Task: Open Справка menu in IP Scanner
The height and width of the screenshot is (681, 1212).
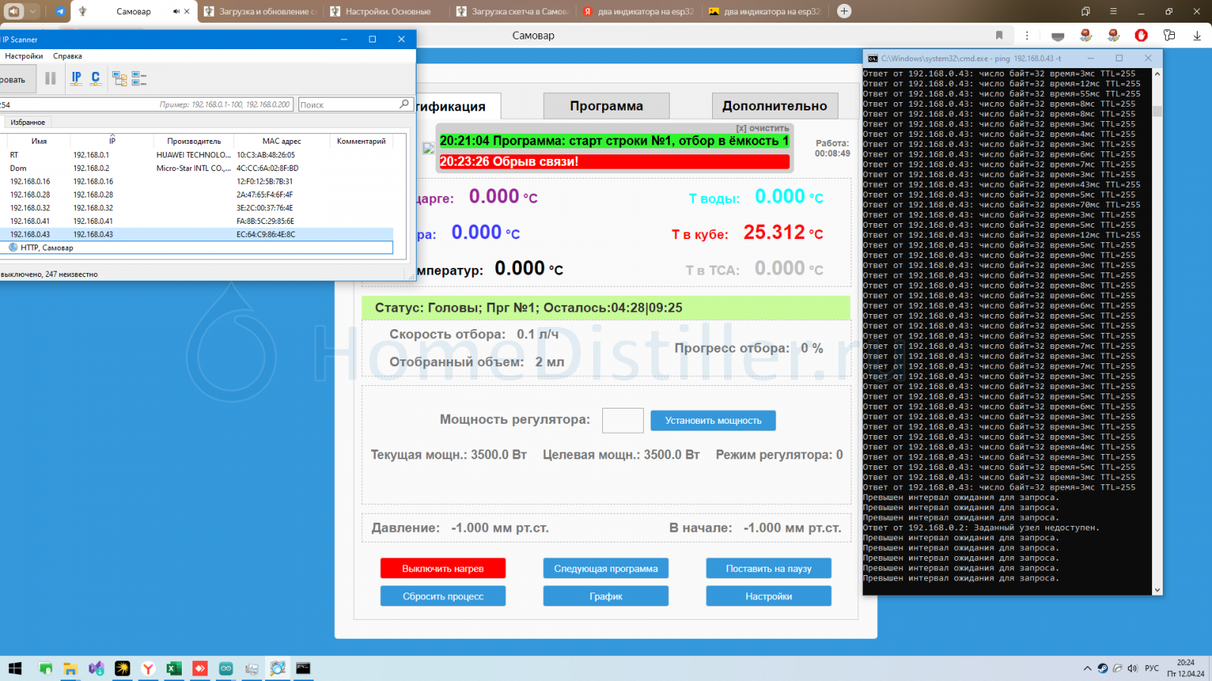Action: click(x=67, y=56)
